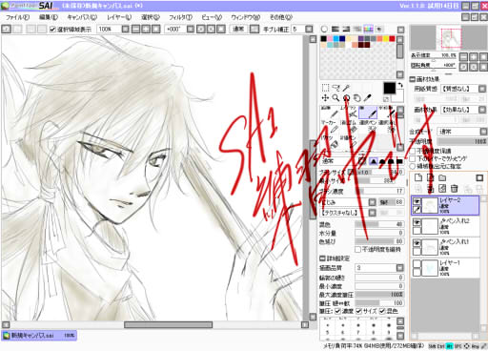Toggle the swatches panel icon
This screenshot has height=351, width=488.
368,30
